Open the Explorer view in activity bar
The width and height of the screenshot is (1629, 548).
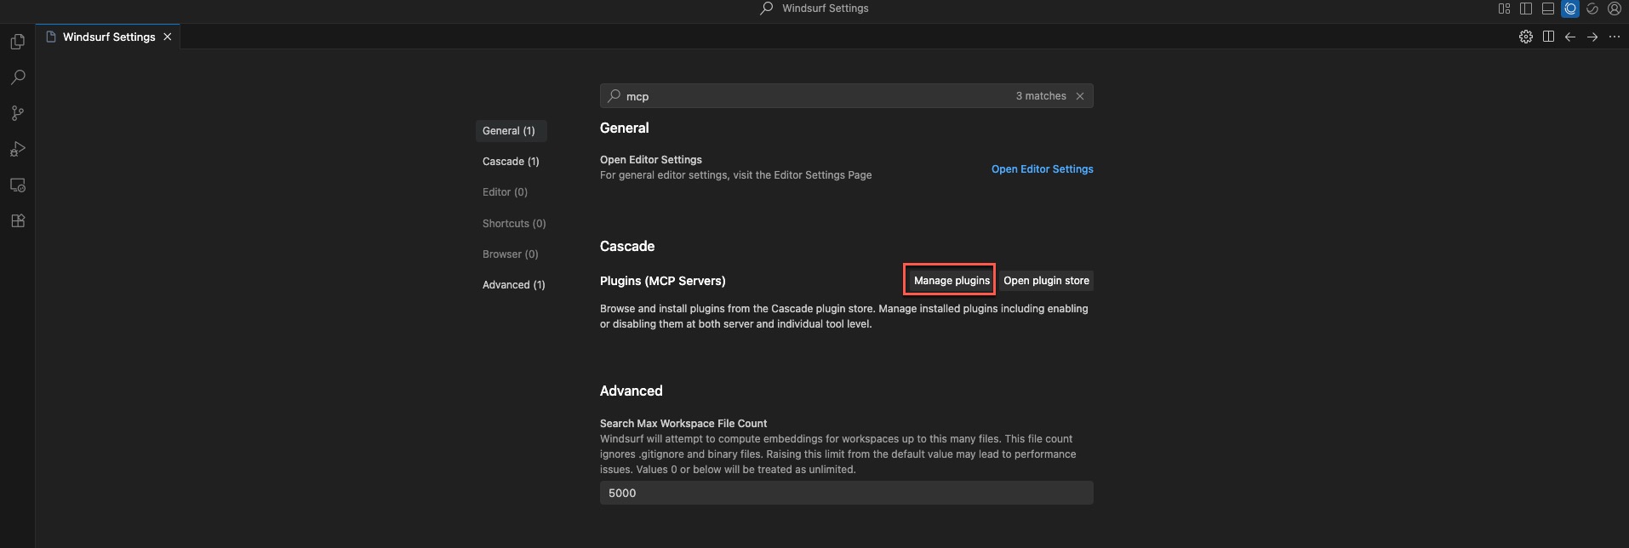coord(17,42)
